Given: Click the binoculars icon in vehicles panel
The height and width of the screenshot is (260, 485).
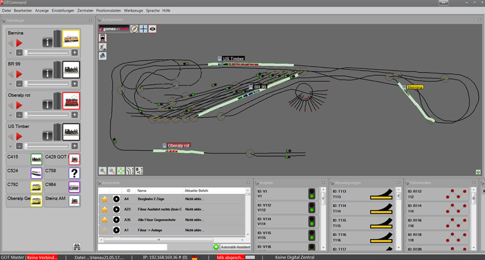Looking at the screenshot, I should click(x=77, y=247).
